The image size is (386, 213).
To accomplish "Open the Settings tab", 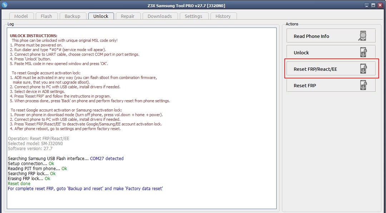I will (193, 16).
